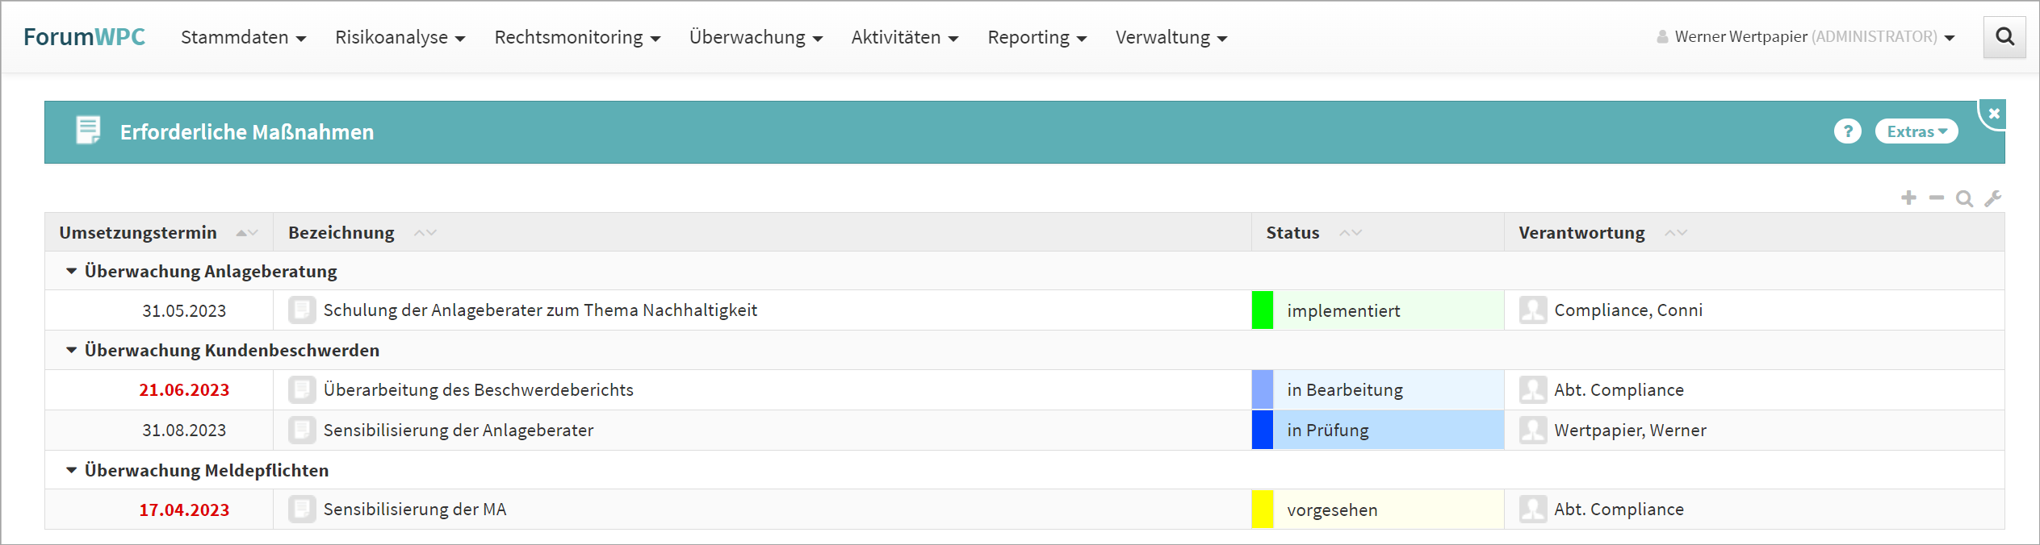Viewport: 2040px width, 545px height.
Task: Sort by Umsetzungstermin column header
Action: [138, 233]
